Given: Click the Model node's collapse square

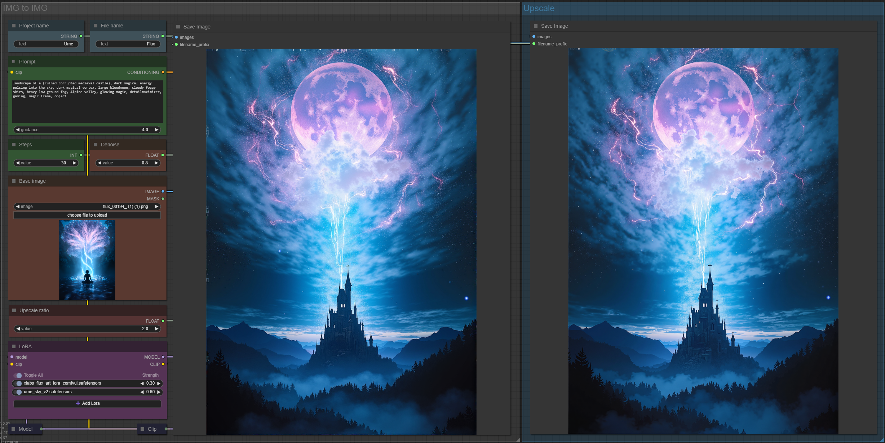Looking at the screenshot, I should (13, 429).
